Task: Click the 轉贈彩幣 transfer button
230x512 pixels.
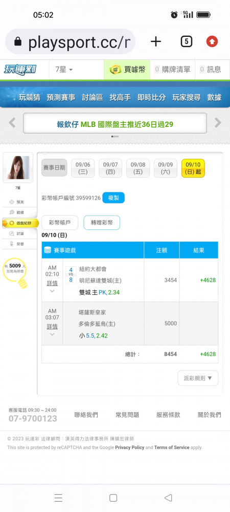Action: pos(102,223)
